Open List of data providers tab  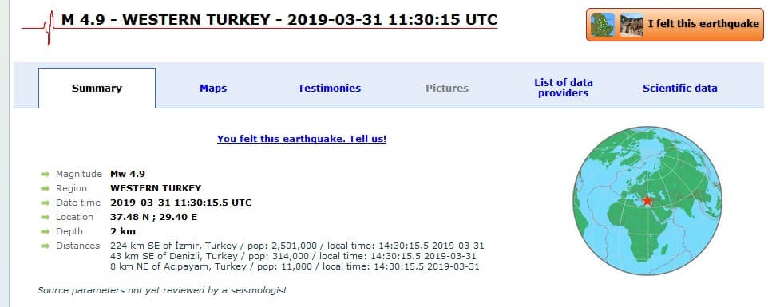click(x=564, y=88)
